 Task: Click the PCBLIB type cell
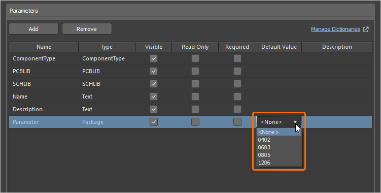107,71
